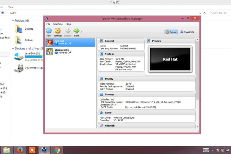Click 'Red Hat.vdi (Normal, 20.00 GB)' entry

click(141, 107)
